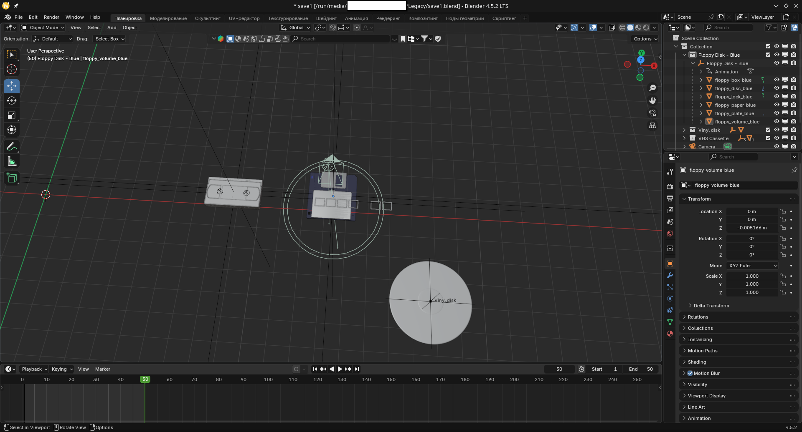
Task: Open the Render menu
Action: point(51,17)
